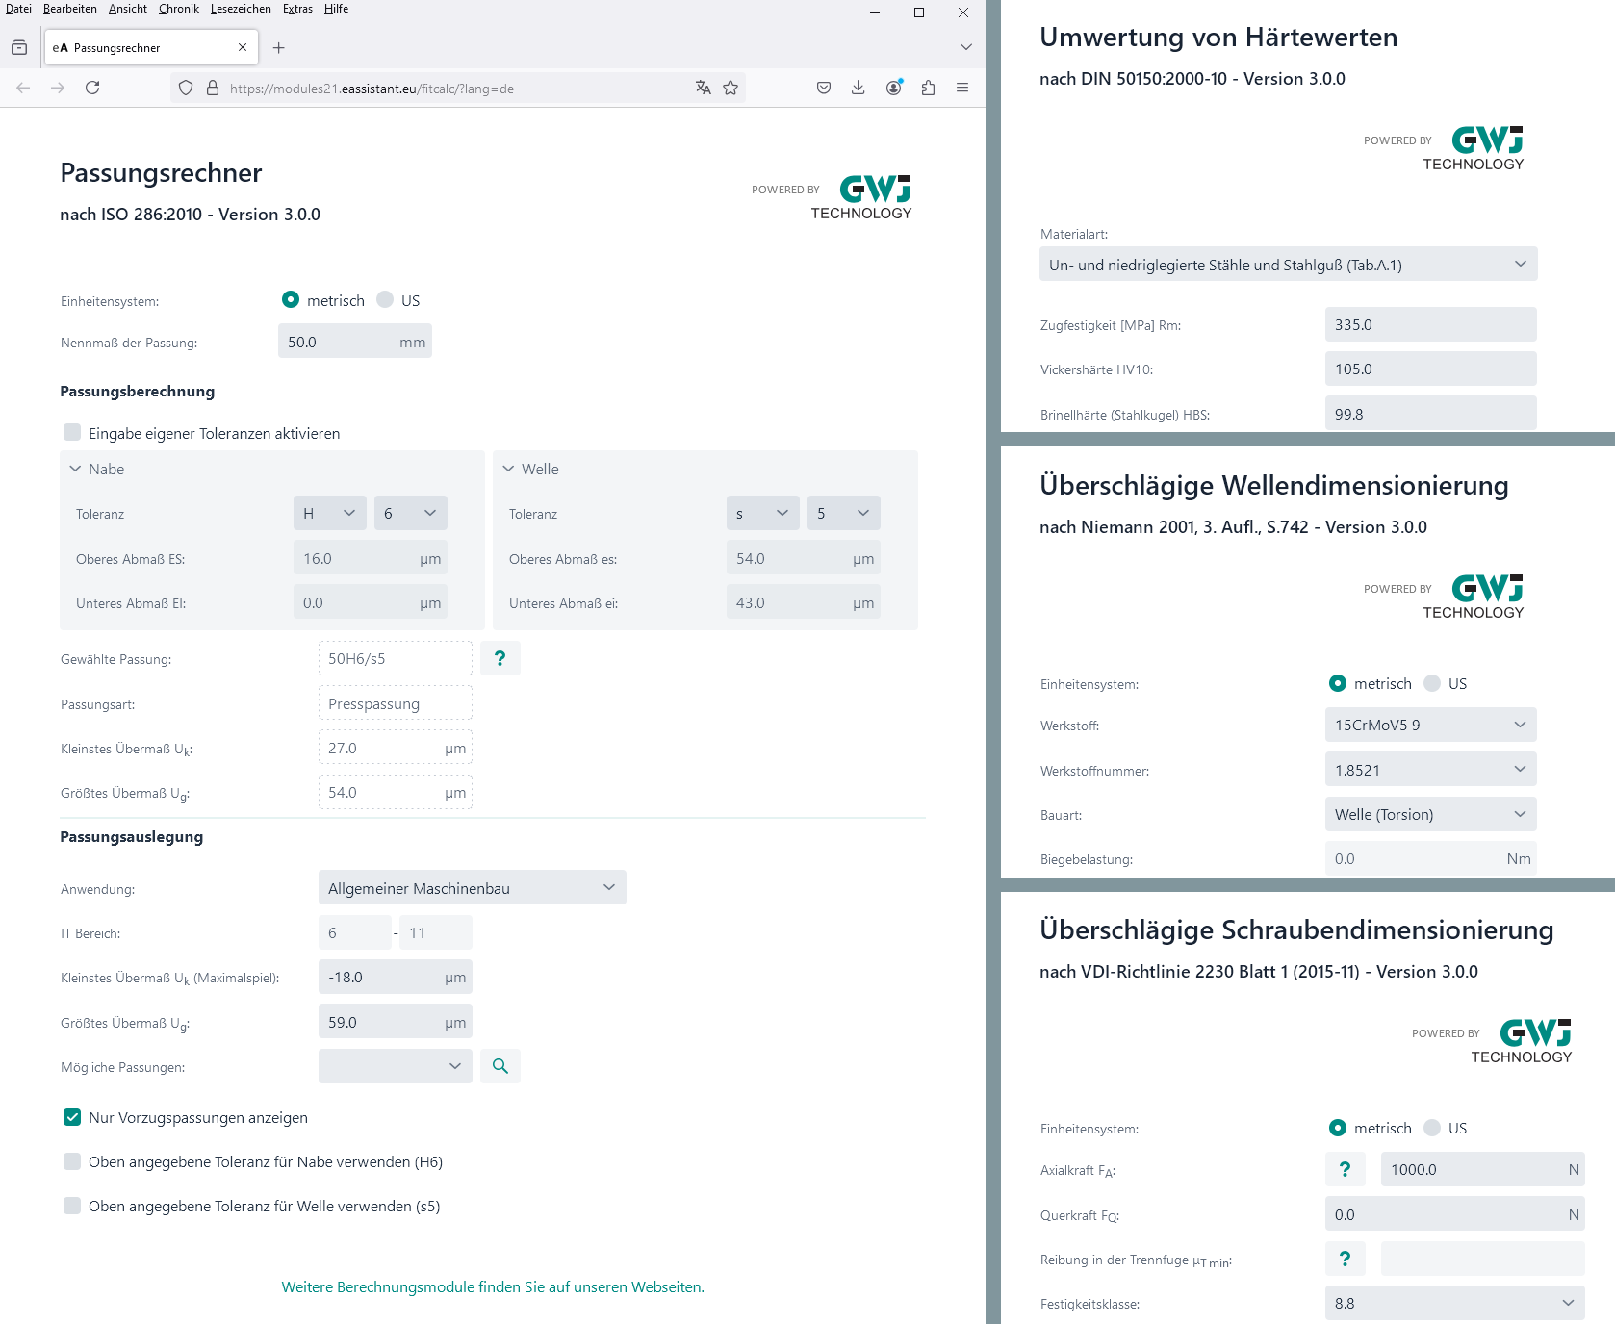Open the downloads panel icon
Screen dimensions: 1615x1324
tap(858, 88)
